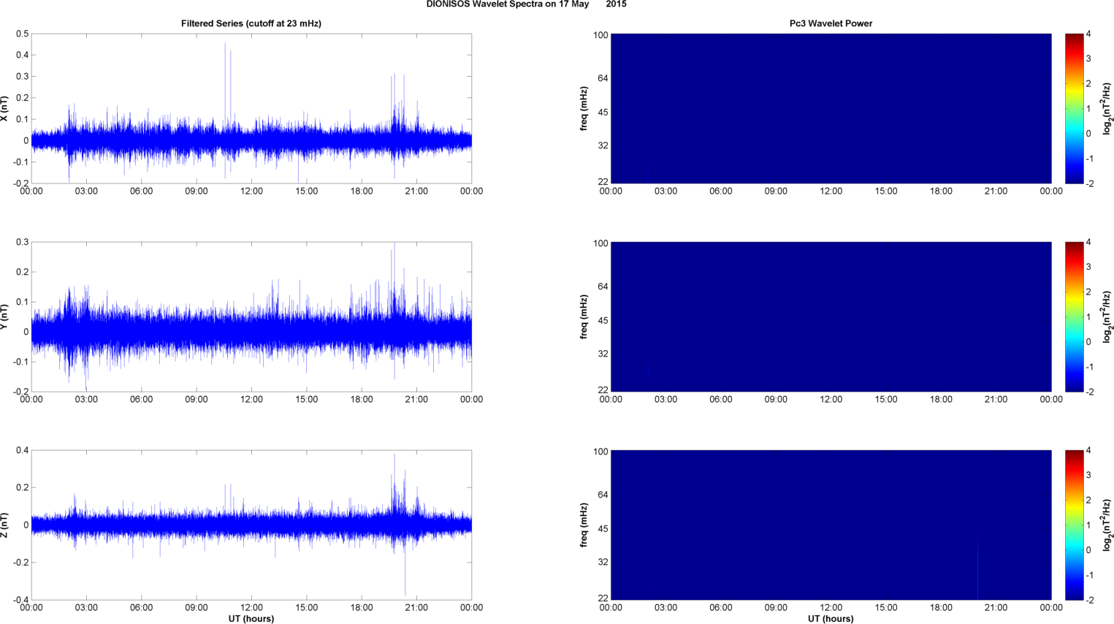1114x624 pixels.
Task: Click the Z component filtered time series plot
Action: click(x=251, y=525)
